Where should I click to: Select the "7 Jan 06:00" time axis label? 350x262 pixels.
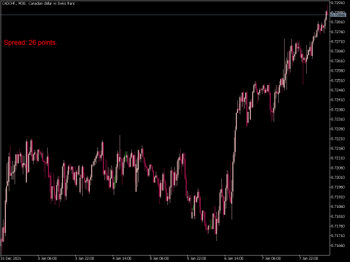(x=271, y=259)
